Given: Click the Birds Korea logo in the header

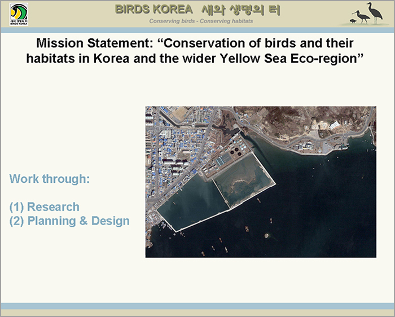Looking at the screenshot, I should [19, 14].
